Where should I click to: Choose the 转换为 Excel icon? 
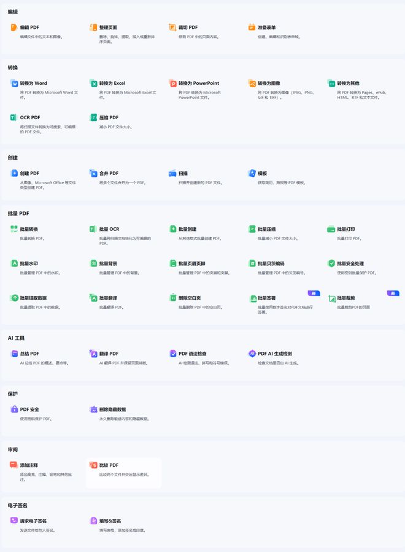tap(93, 83)
